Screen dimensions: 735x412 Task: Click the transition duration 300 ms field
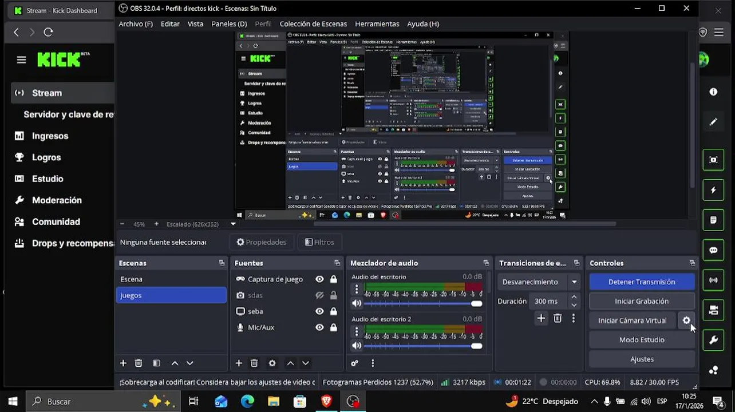pyautogui.click(x=549, y=301)
